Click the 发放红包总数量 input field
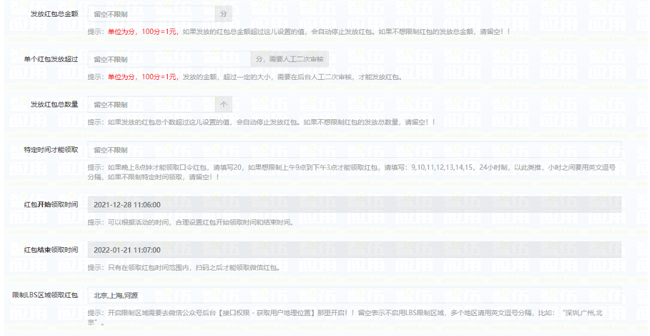The width and height of the screenshot is (650, 336). tap(151, 105)
